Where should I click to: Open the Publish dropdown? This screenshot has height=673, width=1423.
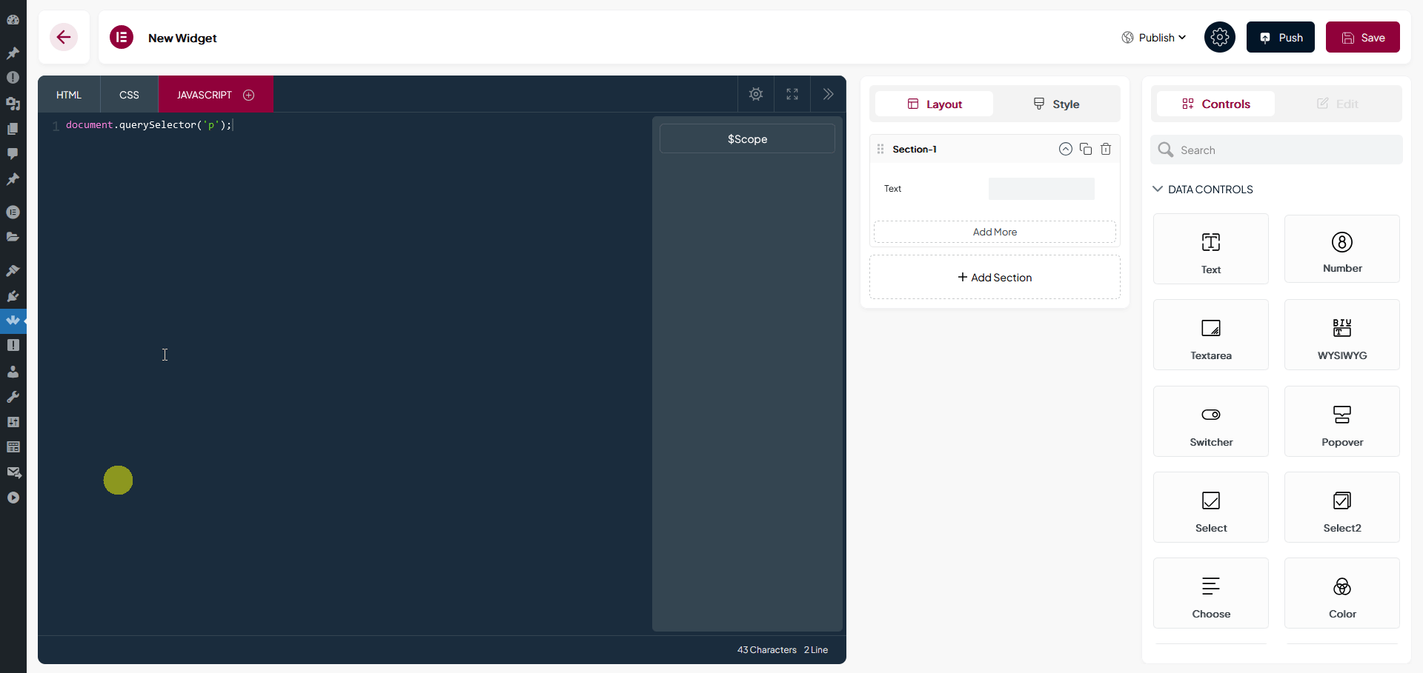(1153, 37)
